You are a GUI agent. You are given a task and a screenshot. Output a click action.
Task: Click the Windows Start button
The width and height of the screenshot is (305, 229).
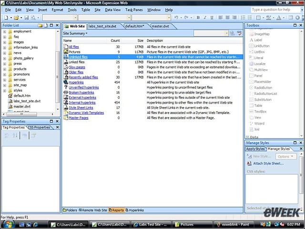pos(9,224)
